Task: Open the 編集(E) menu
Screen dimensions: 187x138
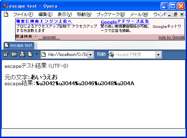Action: click(x=45, y=14)
